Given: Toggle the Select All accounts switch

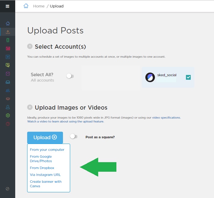Looking at the screenshot, I should pyautogui.click(x=70, y=76).
